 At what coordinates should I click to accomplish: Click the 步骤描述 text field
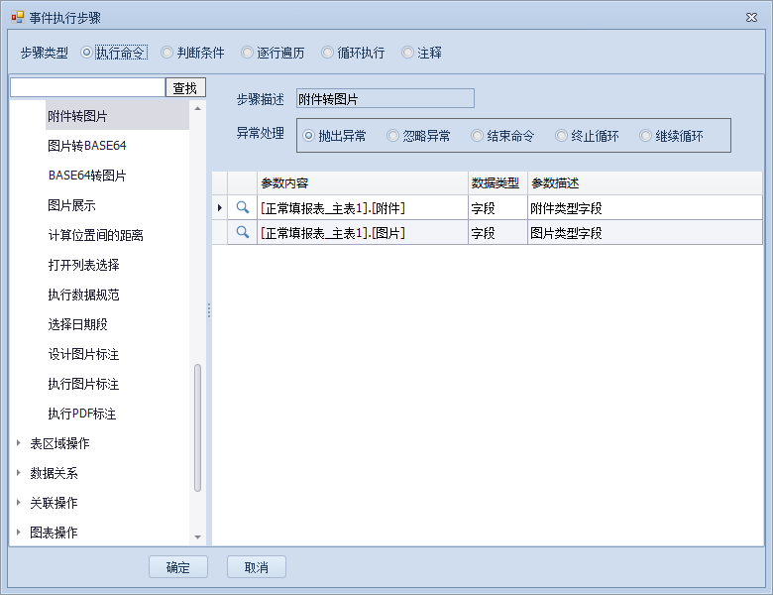coord(385,99)
